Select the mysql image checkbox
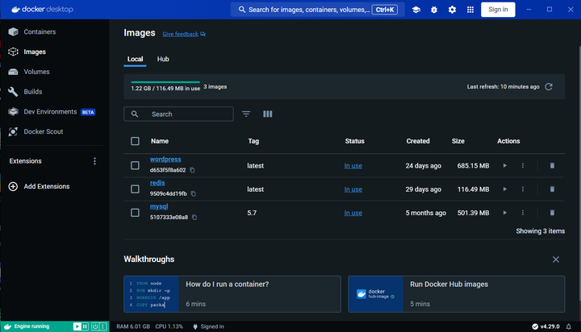Screen dimensions: 581x332 136,213
